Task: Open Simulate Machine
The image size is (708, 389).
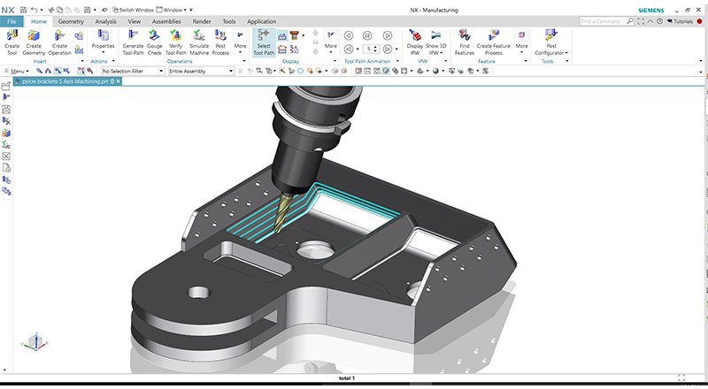Action: 199,42
